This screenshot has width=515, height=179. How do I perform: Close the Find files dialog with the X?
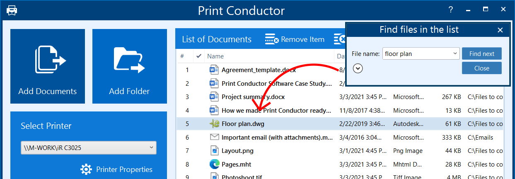point(500,30)
